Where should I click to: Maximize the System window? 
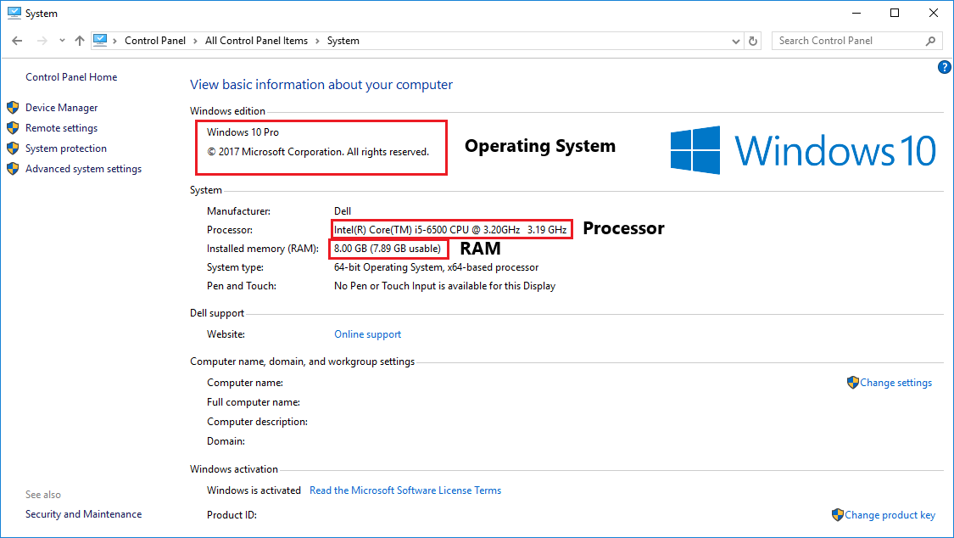click(x=895, y=13)
